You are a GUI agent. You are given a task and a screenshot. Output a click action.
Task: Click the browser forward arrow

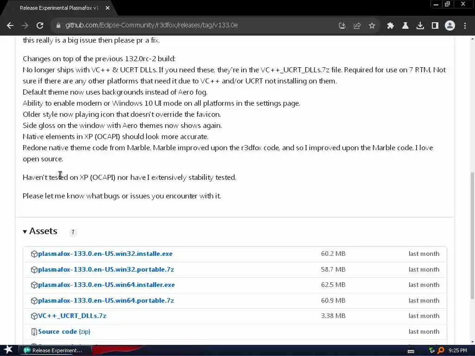[25, 26]
